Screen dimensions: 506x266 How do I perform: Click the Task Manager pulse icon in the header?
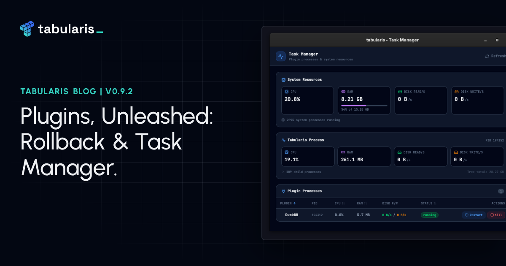281,56
